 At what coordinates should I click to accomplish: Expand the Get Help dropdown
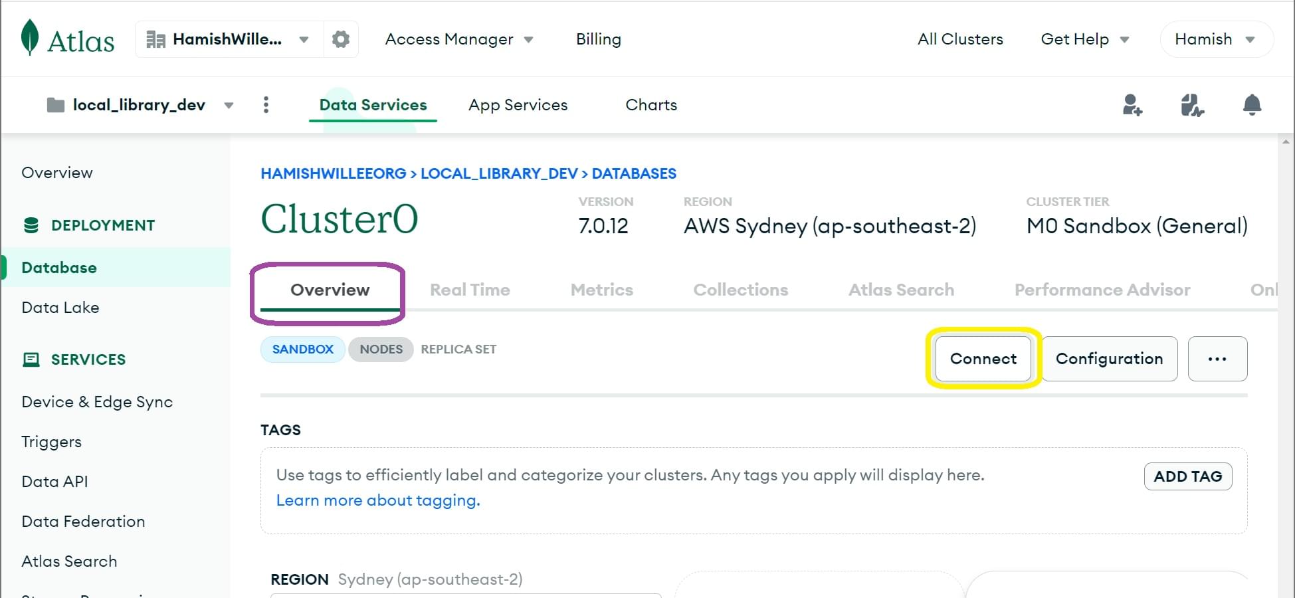coord(1084,39)
